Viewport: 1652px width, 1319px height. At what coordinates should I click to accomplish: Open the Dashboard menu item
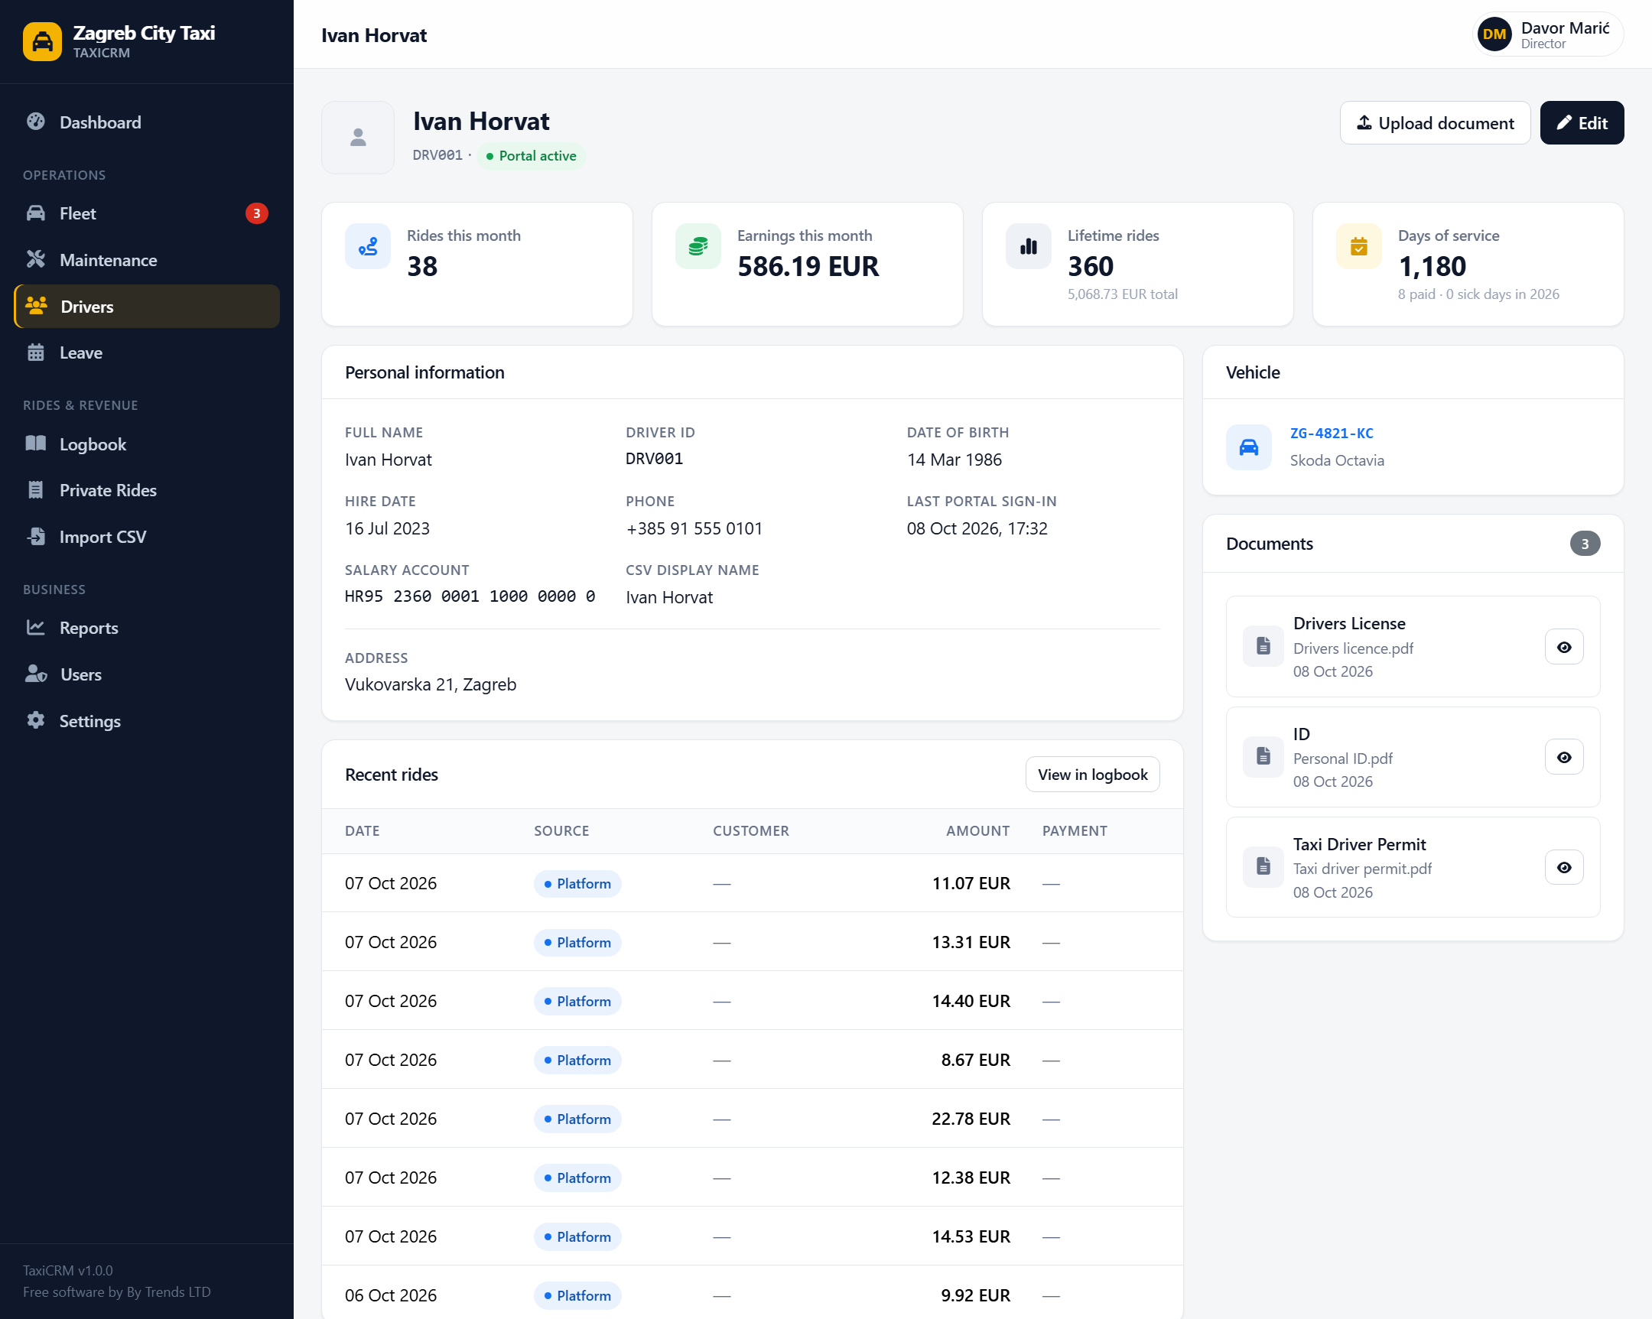click(146, 122)
